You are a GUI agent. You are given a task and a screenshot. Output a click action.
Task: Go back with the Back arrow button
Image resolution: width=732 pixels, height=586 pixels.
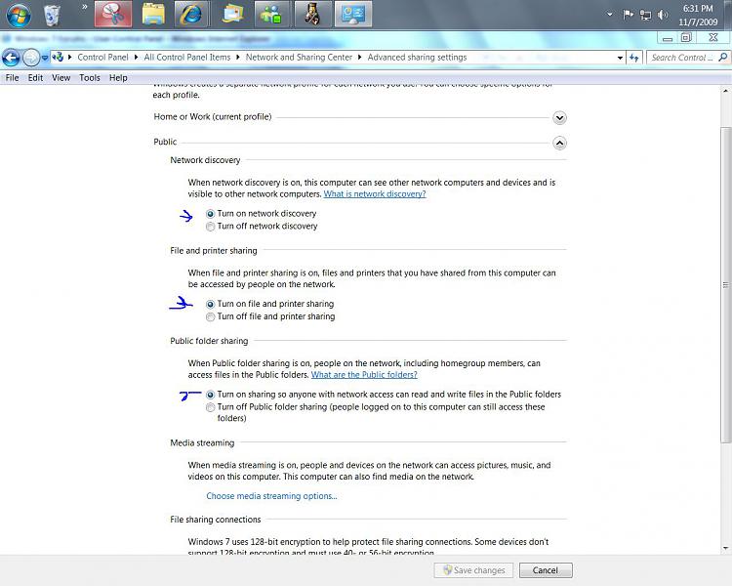[11, 58]
